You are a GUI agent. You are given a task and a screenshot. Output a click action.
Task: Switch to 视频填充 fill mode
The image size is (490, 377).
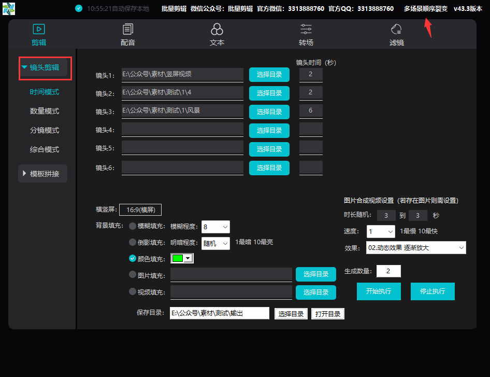(133, 291)
